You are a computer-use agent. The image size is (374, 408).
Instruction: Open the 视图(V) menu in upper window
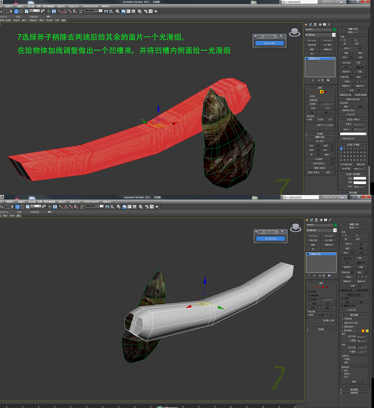click(9, 6)
